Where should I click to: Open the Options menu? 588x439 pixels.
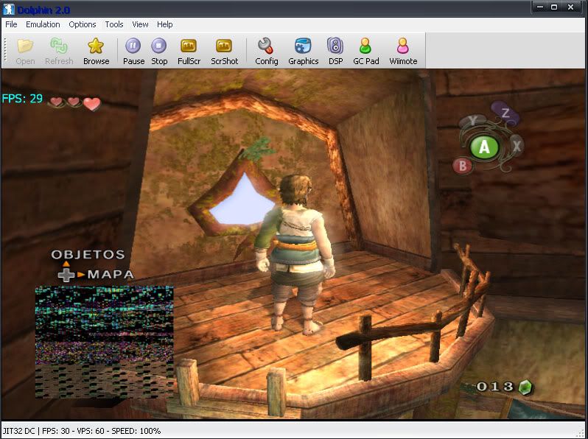[x=83, y=24]
